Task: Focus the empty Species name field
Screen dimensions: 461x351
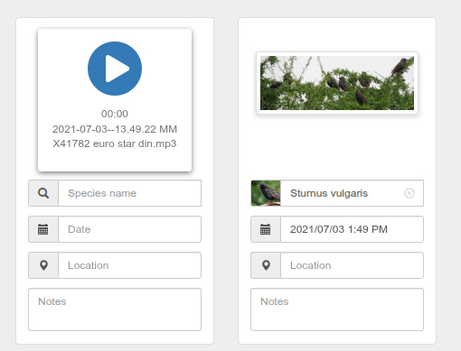Action: click(129, 193)
